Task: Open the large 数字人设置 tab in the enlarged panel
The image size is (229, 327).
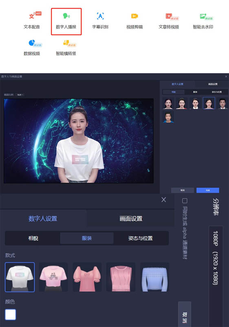Action: coord(43,219)
